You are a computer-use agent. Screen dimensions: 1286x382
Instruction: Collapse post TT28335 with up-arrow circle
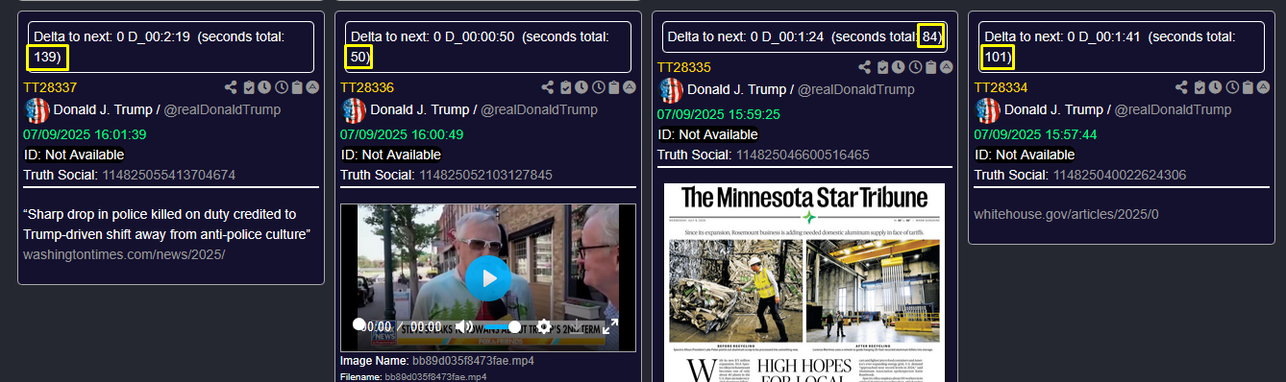click(947, 67)
